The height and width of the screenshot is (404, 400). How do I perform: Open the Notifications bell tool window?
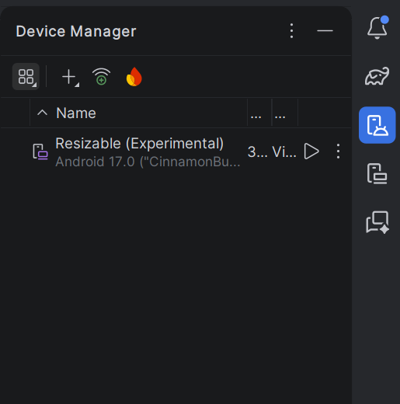377,28
